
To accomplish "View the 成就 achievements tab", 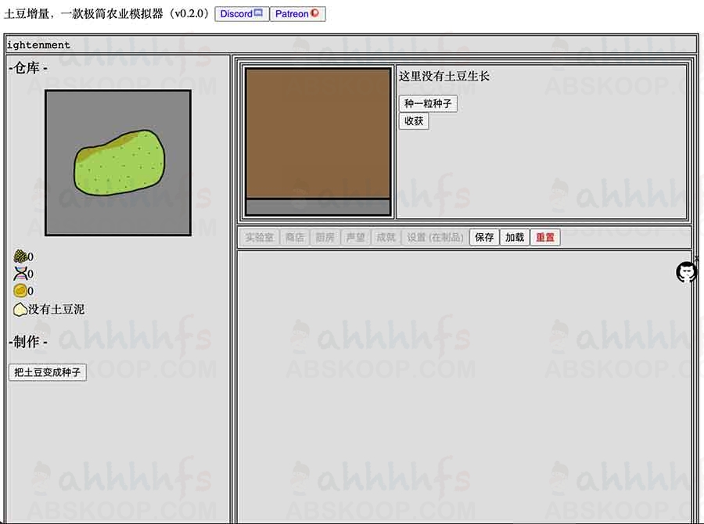I will (386, 237).
